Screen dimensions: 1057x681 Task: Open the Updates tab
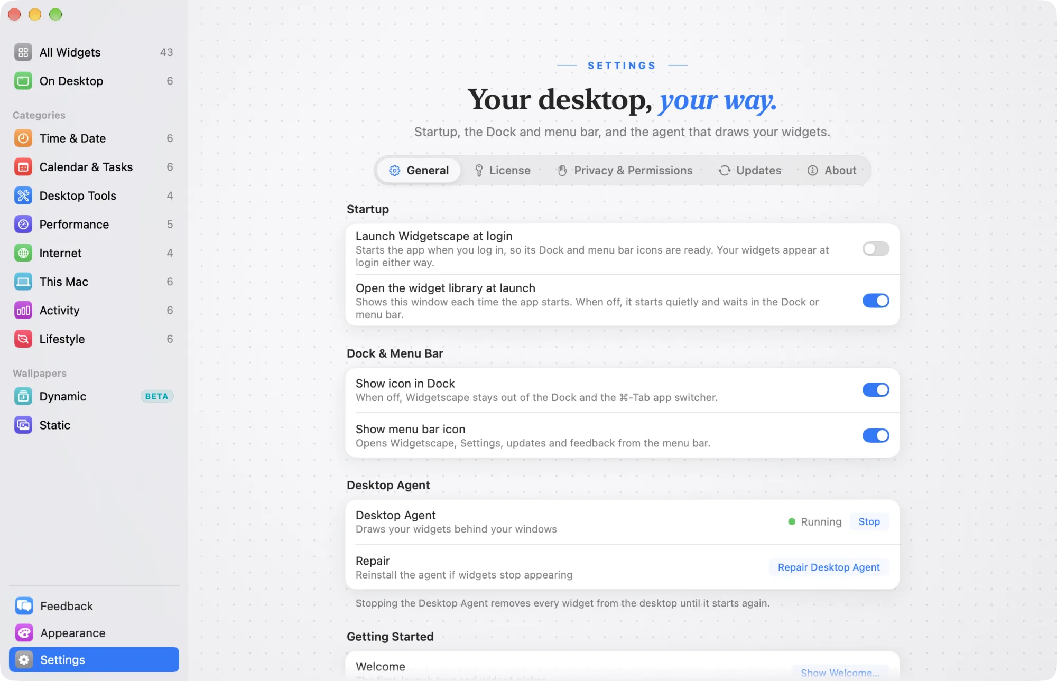(749, 171)
